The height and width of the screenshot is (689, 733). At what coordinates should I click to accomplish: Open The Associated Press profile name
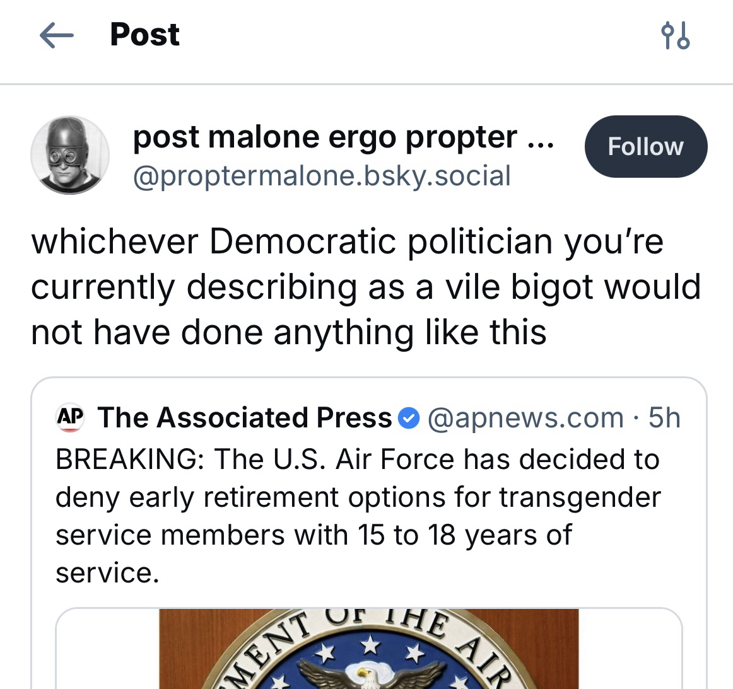(x=245, y=418)
